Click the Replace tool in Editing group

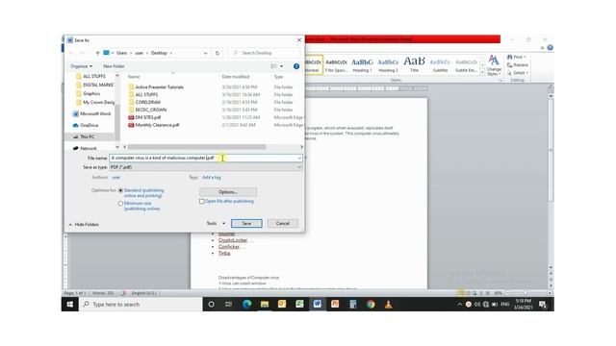tap(518, 65)
